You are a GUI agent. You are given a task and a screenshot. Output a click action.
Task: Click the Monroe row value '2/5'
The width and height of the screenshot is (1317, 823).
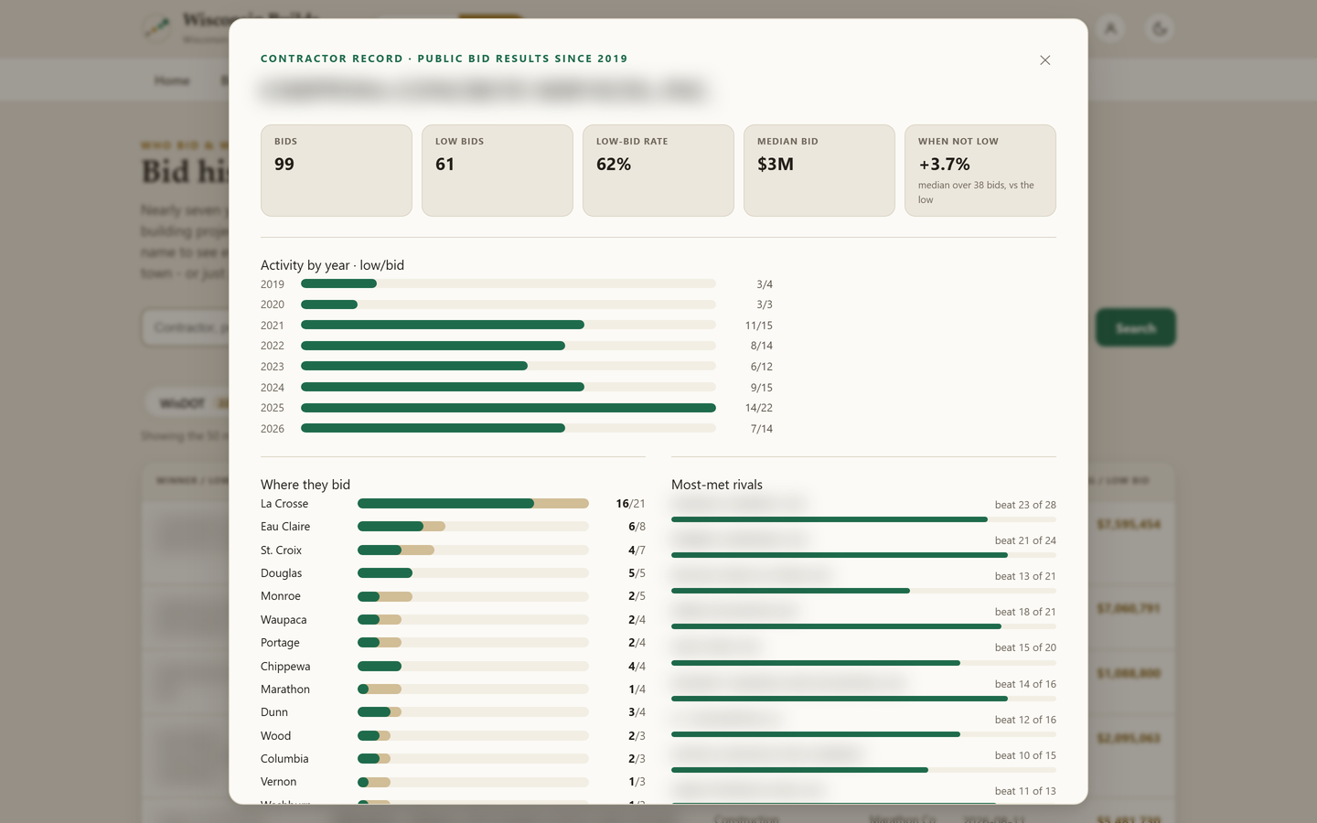point(637,596)
